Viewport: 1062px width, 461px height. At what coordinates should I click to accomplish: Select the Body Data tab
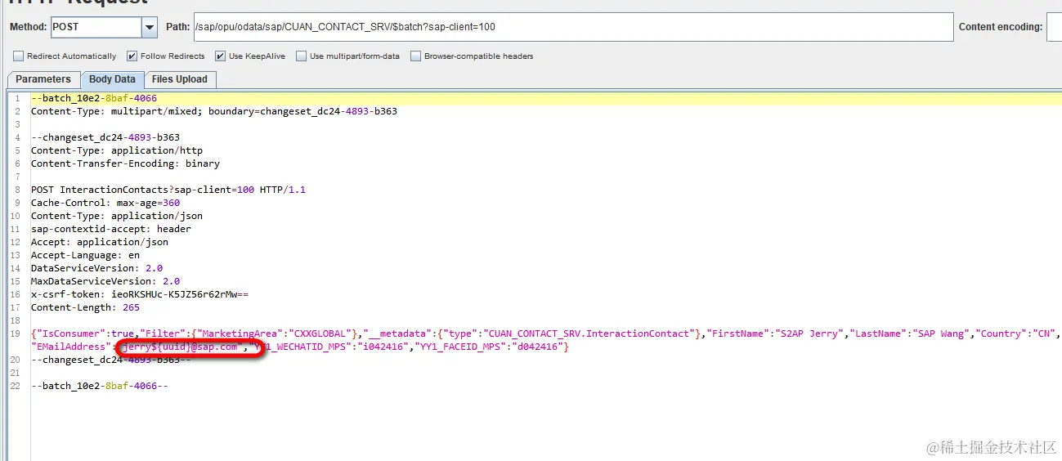pyautogui.click(x=112, y=79)
